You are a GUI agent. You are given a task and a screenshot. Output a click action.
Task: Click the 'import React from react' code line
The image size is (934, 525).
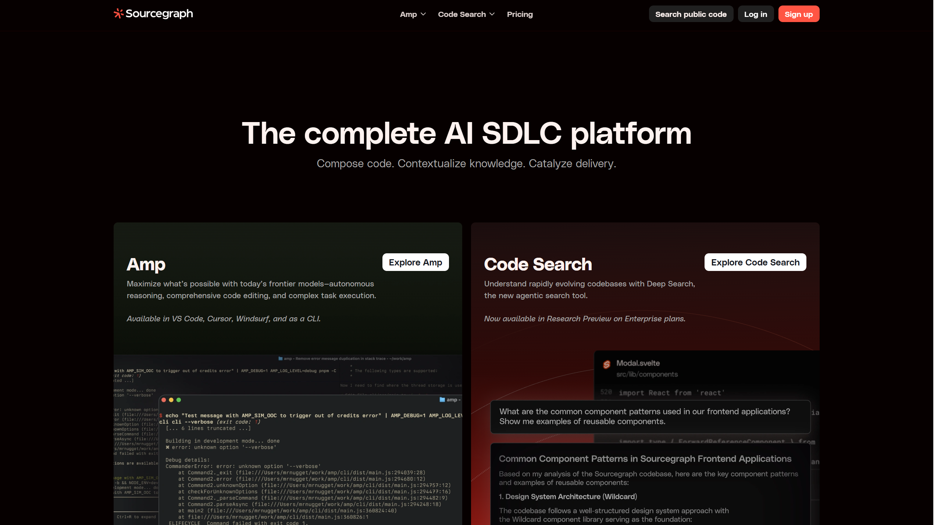(x=671, y=393)
